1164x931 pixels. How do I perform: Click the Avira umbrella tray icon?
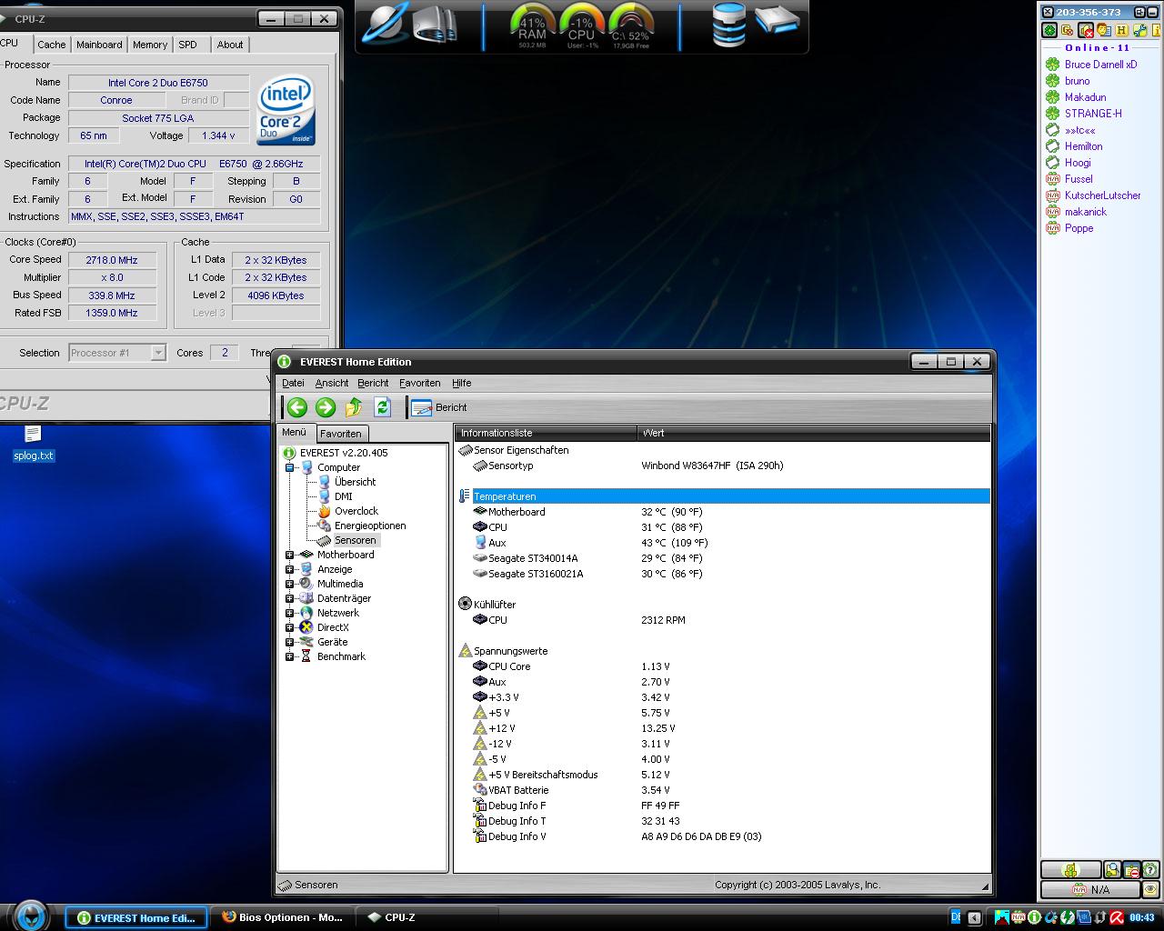click(1116, 917)
